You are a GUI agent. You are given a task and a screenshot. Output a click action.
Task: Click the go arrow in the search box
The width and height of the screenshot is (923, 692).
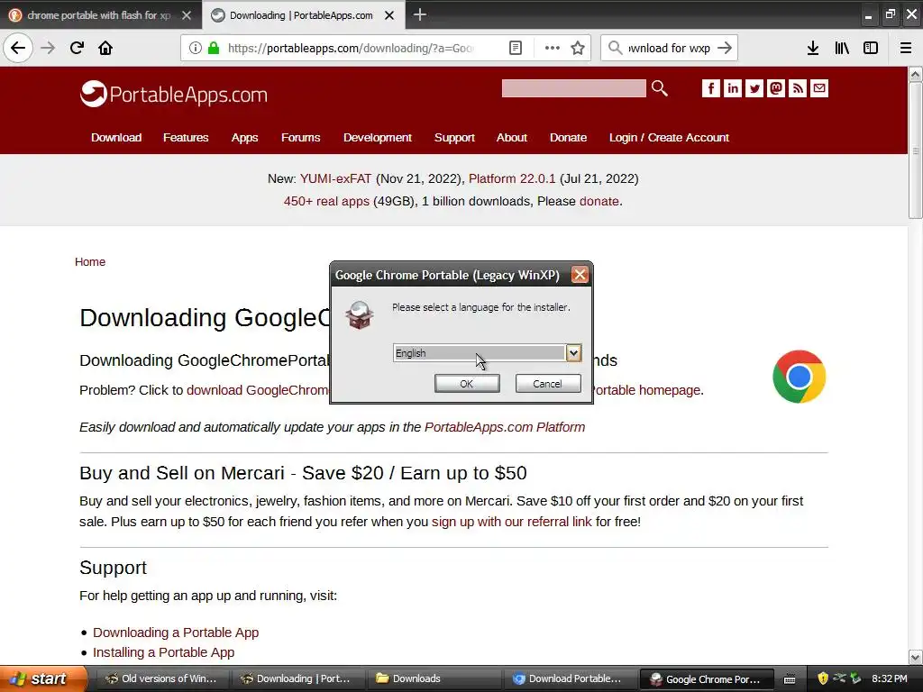(725, 48)
